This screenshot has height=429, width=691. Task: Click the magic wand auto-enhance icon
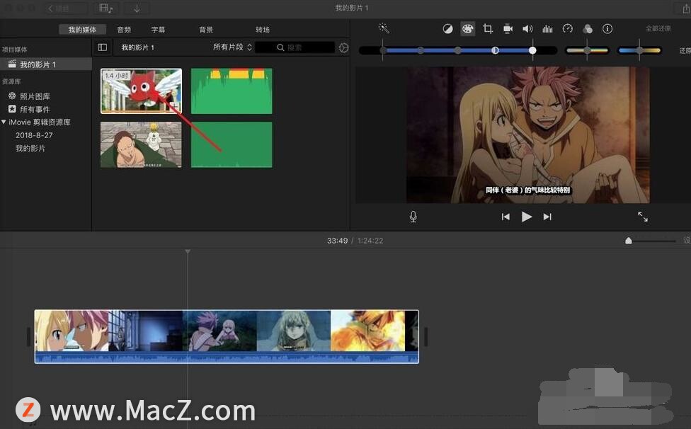coord(384,28)
